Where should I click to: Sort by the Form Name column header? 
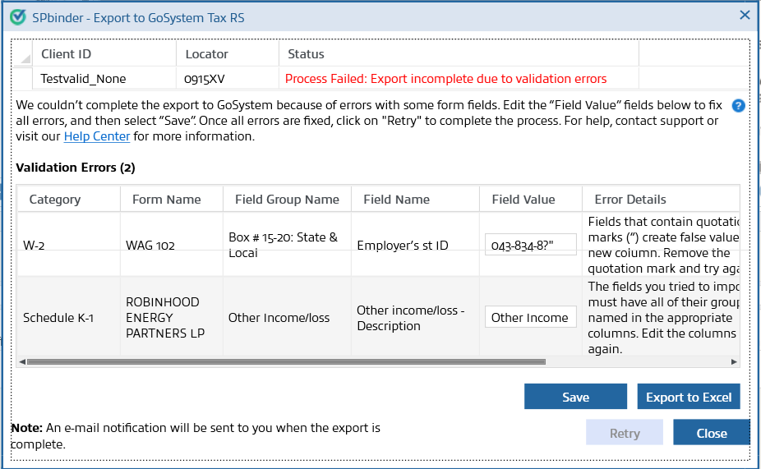point(166,199)
